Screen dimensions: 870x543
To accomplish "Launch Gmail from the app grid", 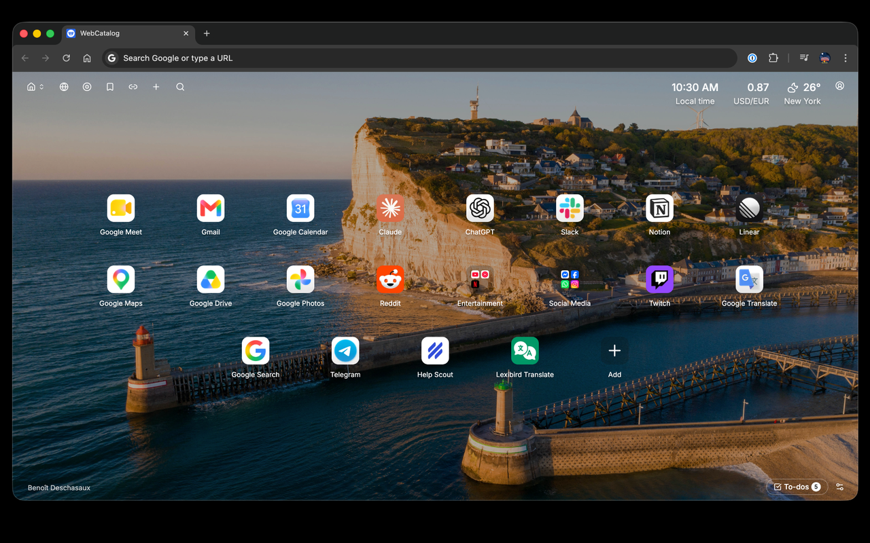I will pos(211,208).
